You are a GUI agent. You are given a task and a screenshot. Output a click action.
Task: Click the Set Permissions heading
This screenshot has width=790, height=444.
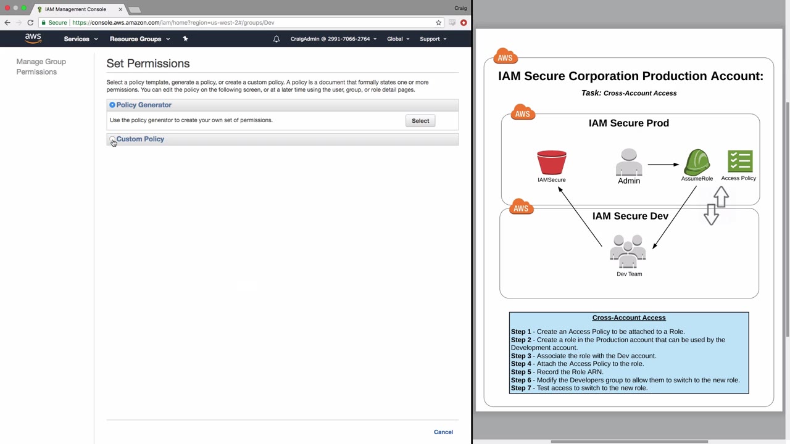(x=148, y=64)
